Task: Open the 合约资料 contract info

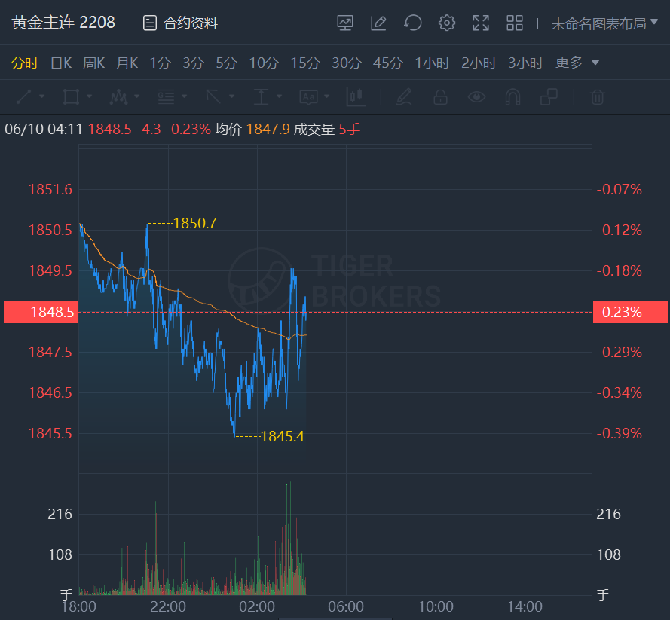Action: (x=181, y=23)
